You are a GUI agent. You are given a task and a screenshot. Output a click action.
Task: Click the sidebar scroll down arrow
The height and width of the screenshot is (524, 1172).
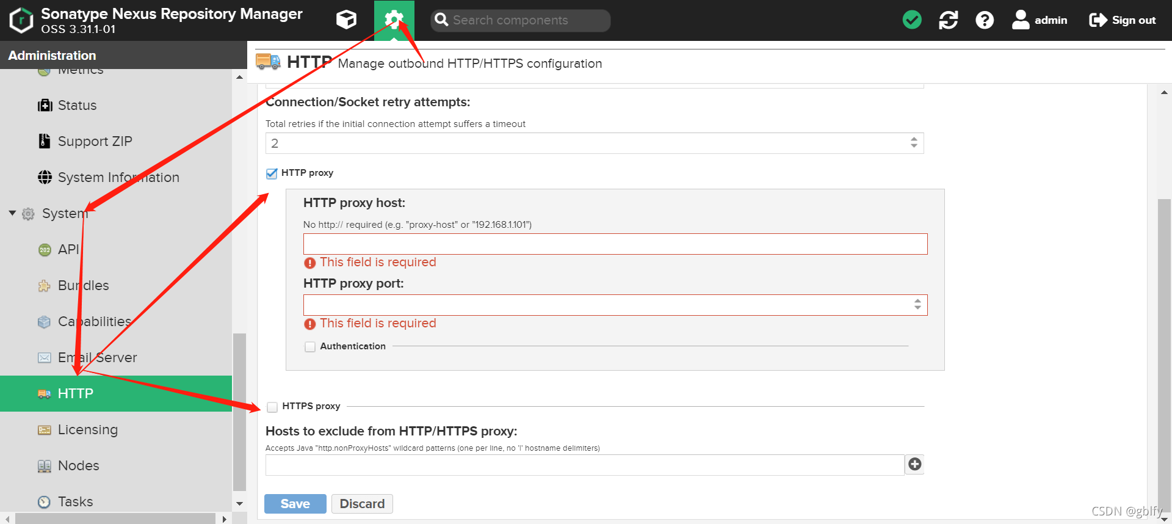tap(239, 504)
